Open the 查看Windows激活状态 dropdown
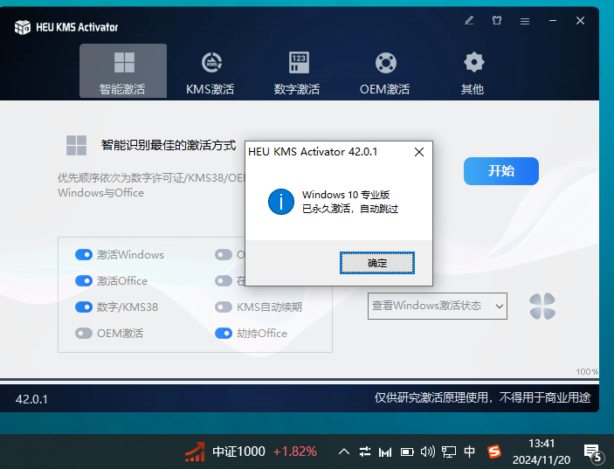Screen dimensions: 614x469 438,306
